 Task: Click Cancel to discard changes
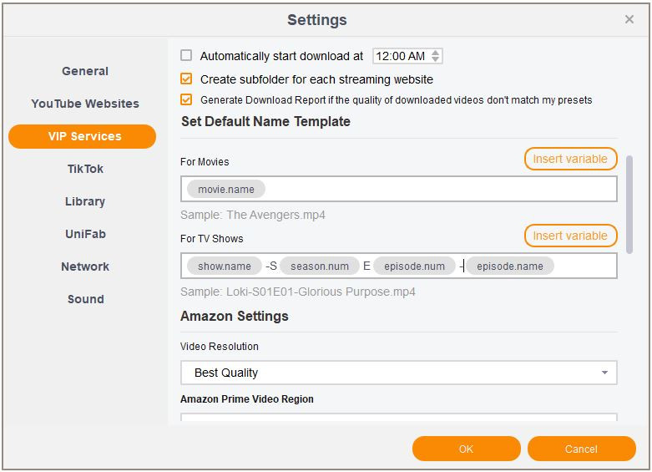pos(581,449)
